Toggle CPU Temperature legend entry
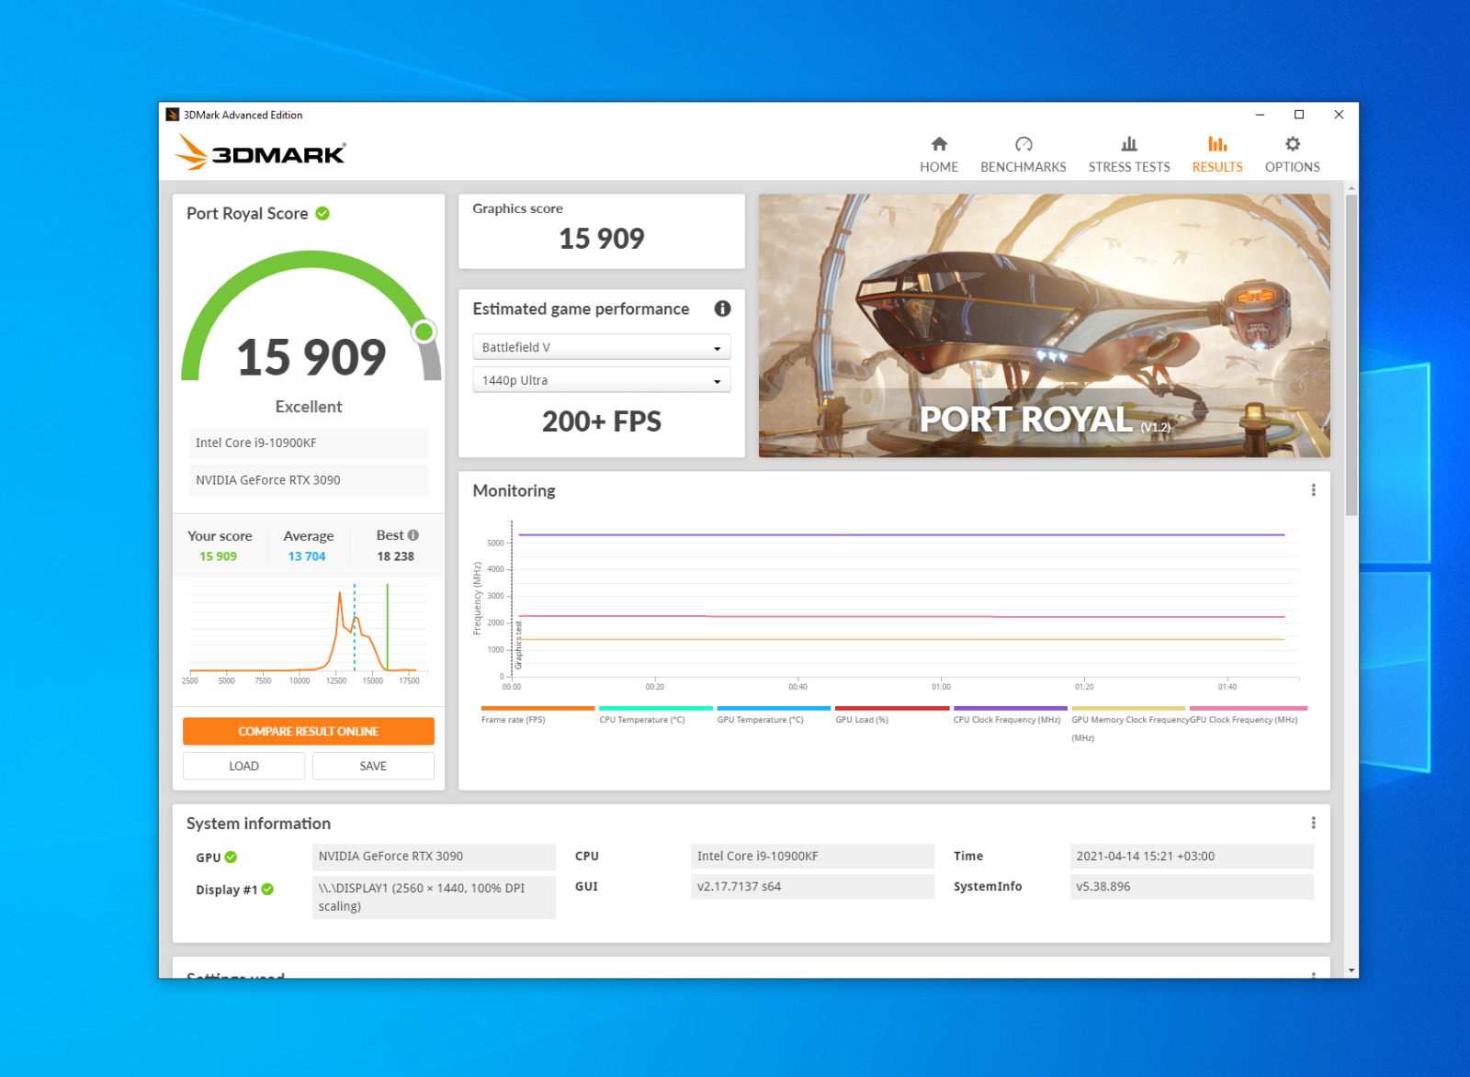This screenshot has height=1077, width=1470. point(642,720)
